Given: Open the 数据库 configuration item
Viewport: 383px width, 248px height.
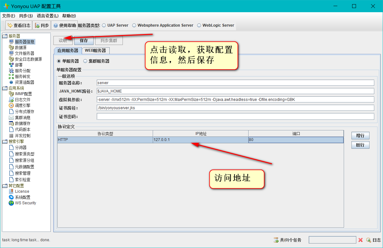Looking at the screenshot, I should coord(21,47).
